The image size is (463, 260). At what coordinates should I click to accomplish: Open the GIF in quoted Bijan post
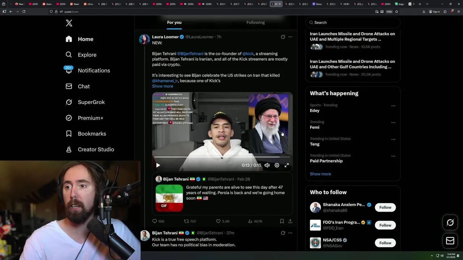pyautogui.click(x=169, y=198)
